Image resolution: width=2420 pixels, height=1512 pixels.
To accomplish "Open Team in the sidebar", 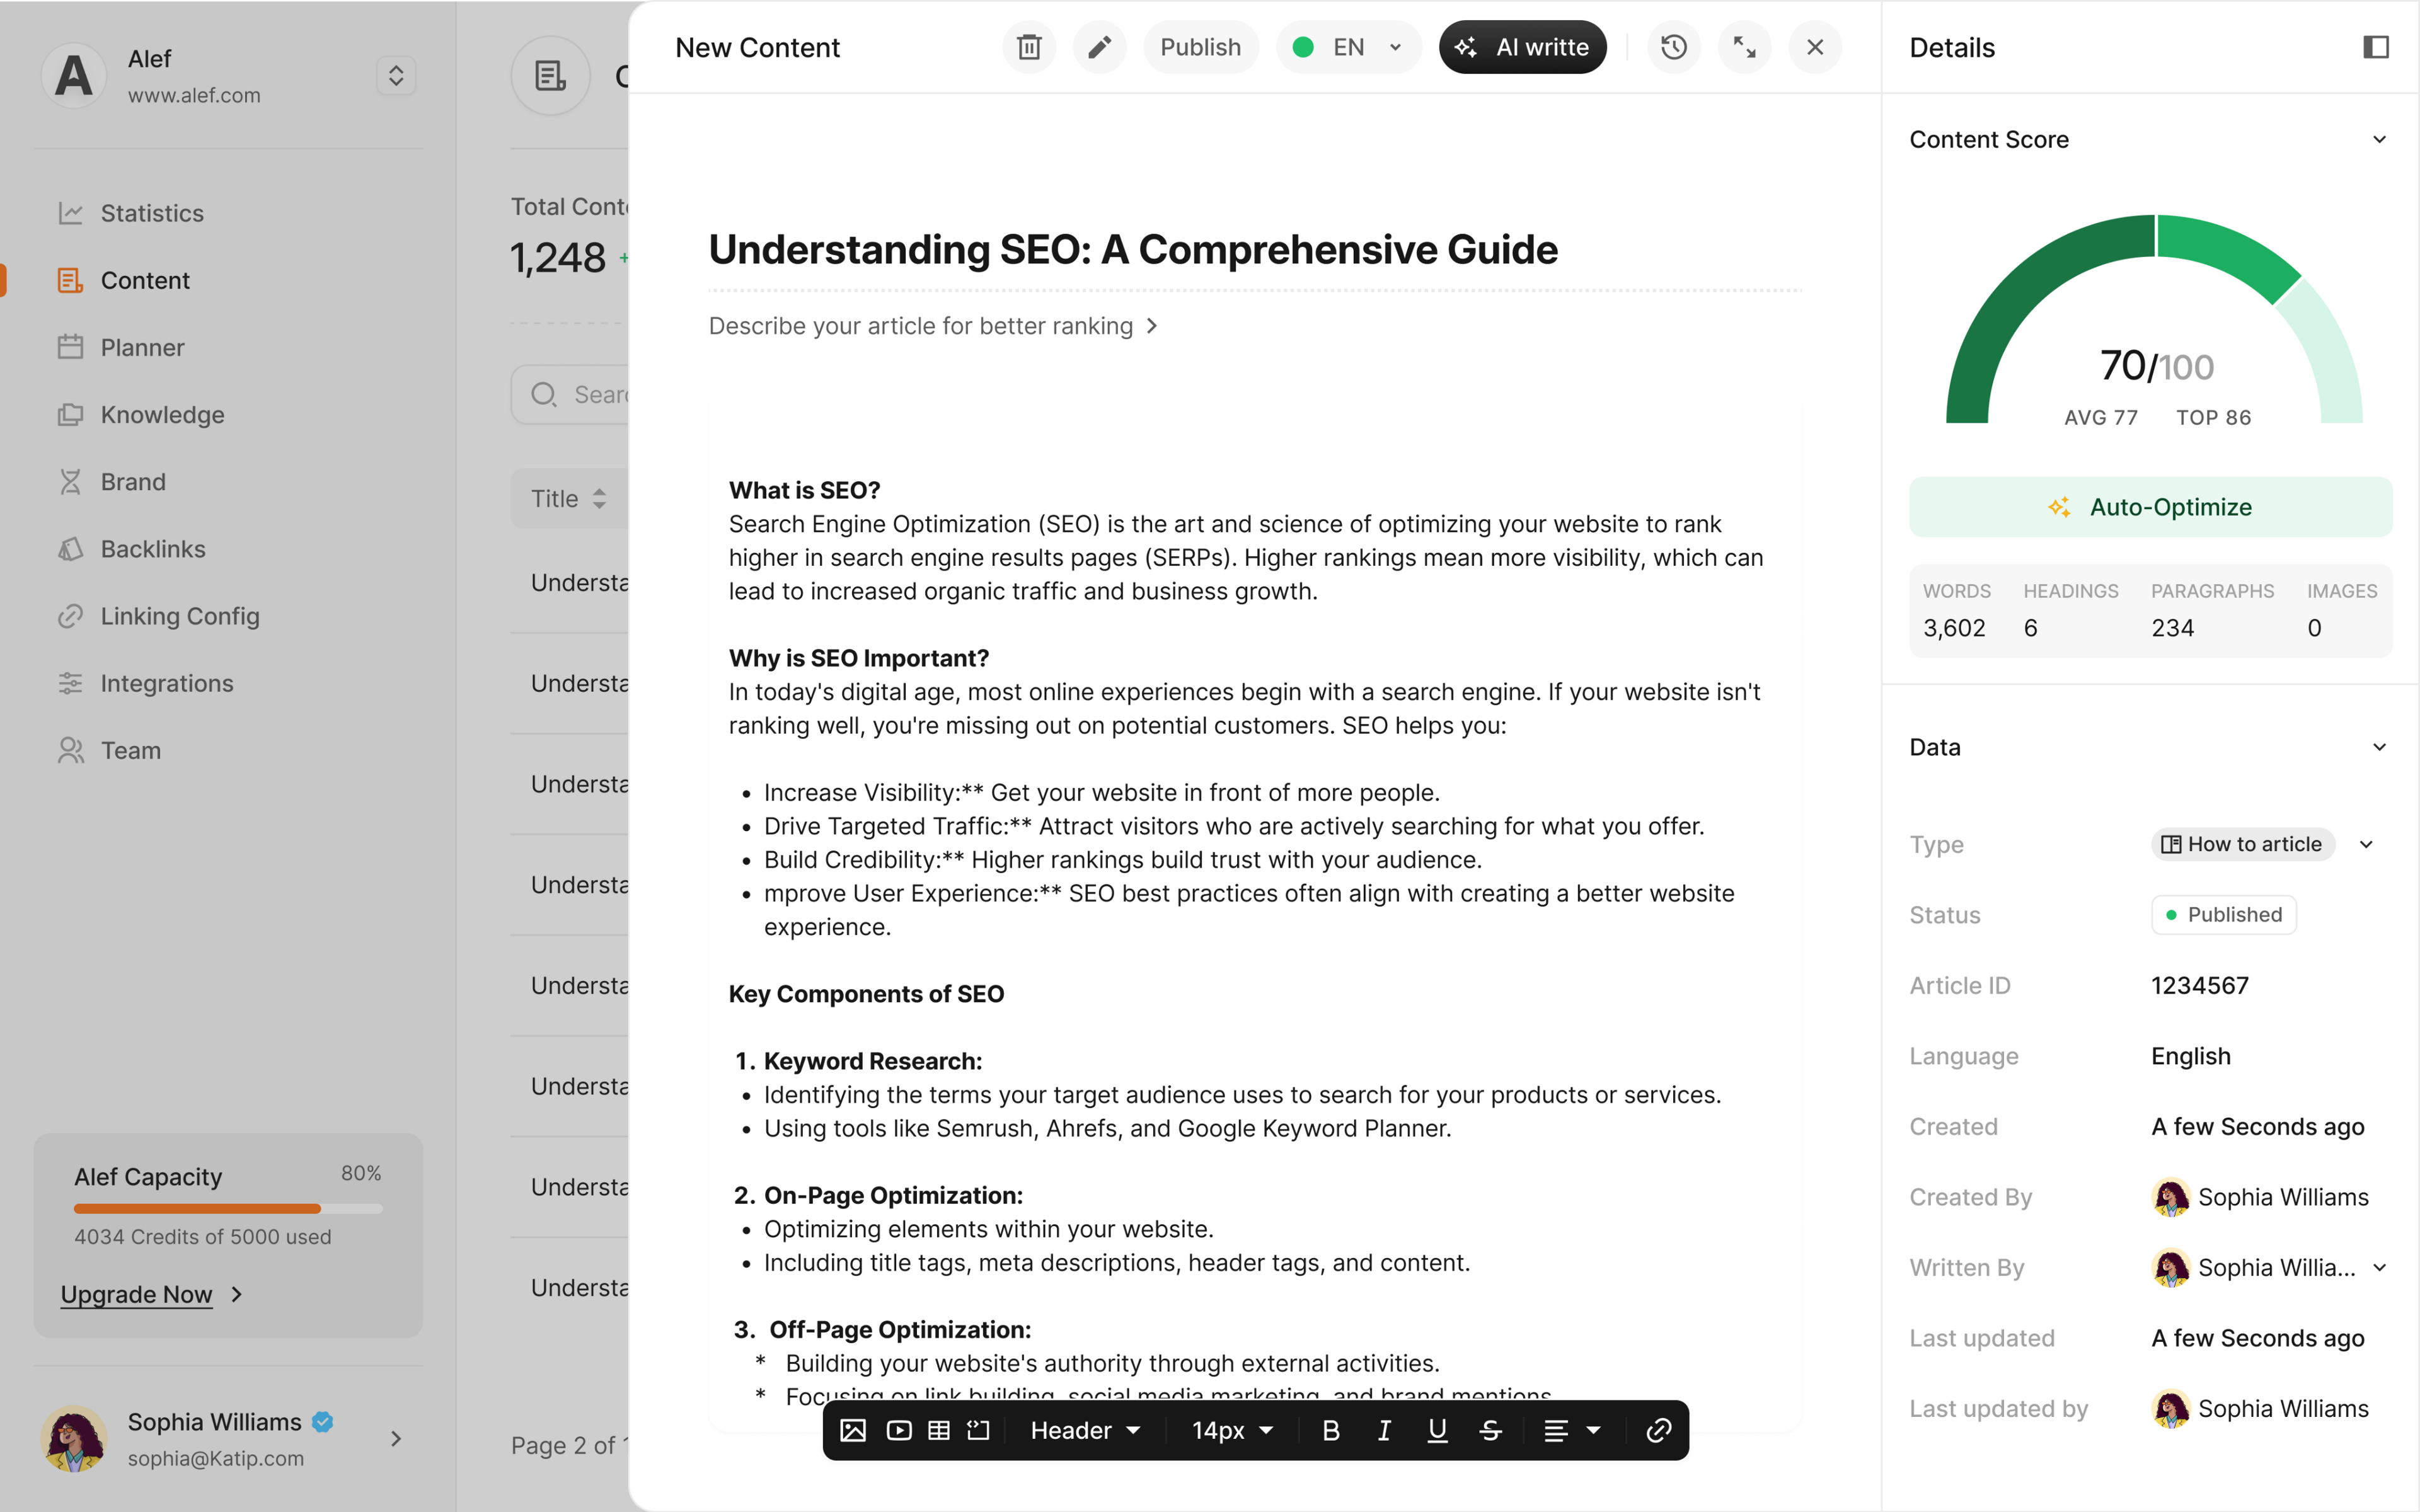I will [109, 750].
